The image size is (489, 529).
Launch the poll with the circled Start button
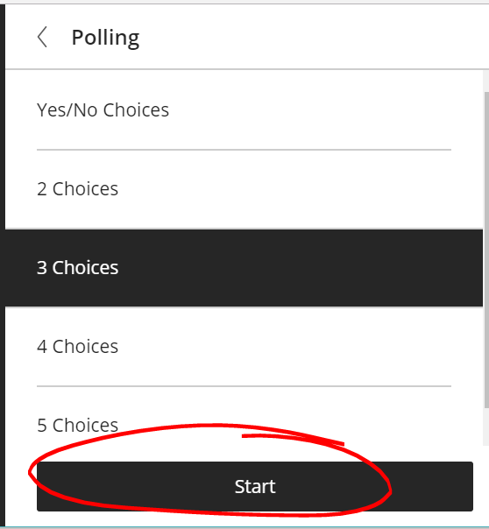255,486
